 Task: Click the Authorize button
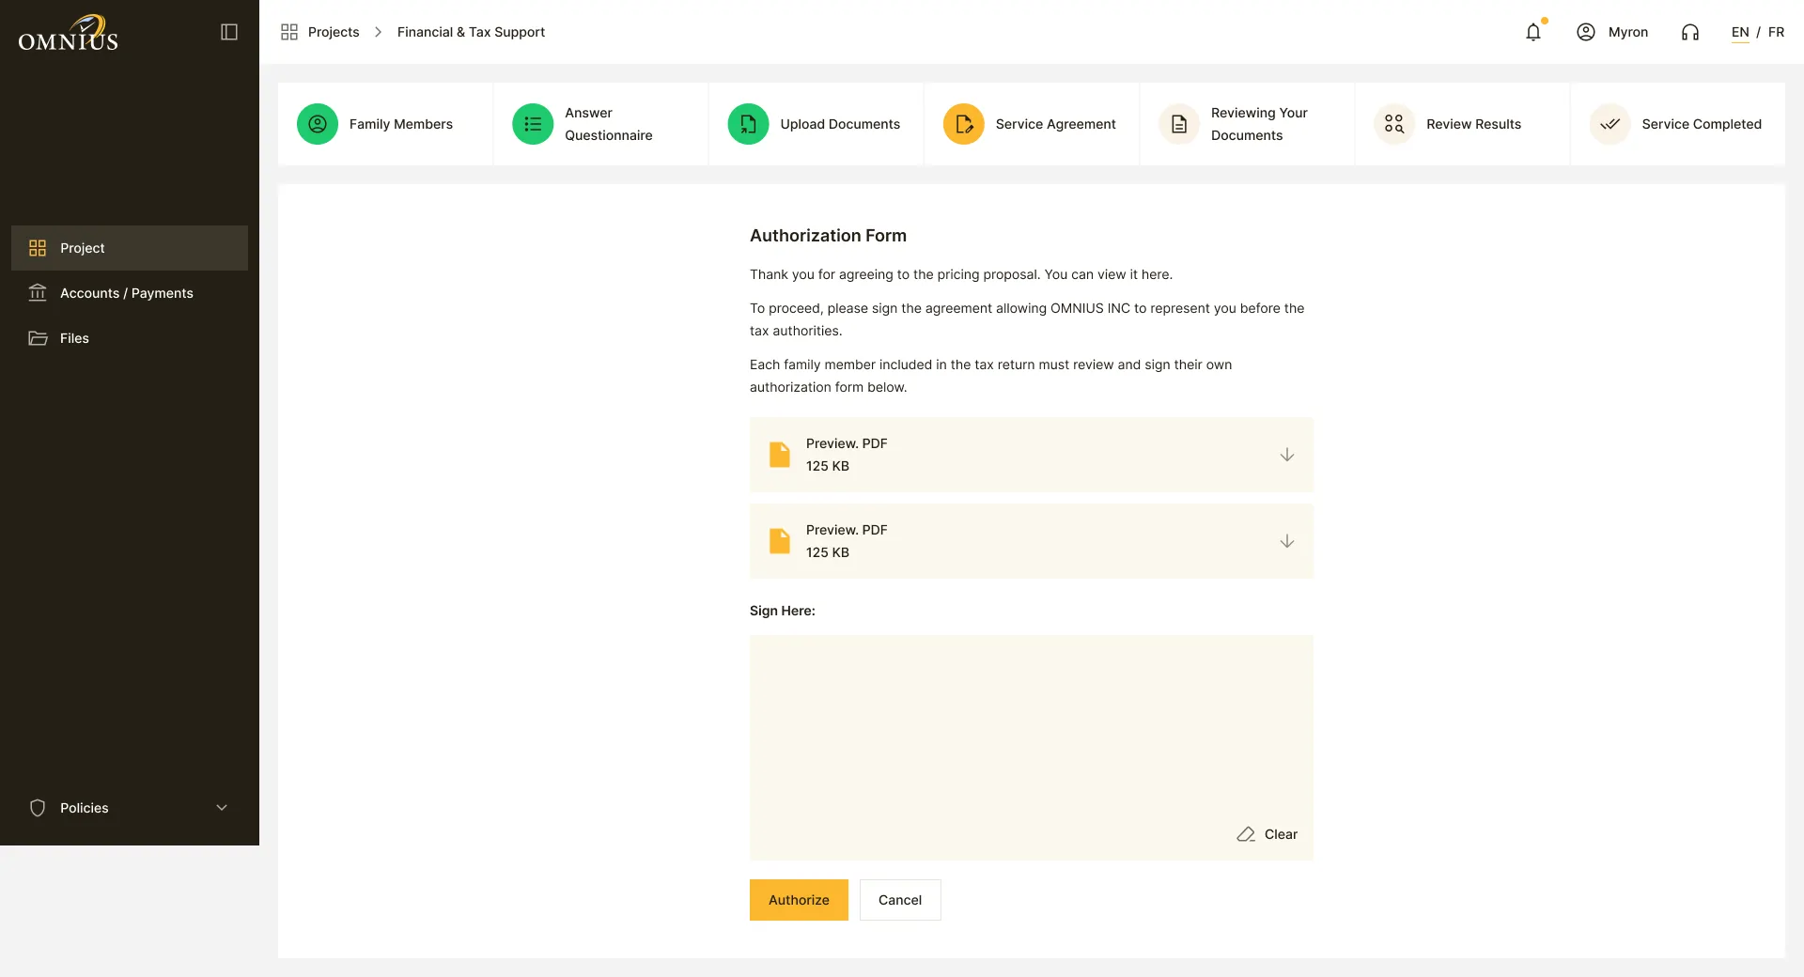tap(799, 900)
